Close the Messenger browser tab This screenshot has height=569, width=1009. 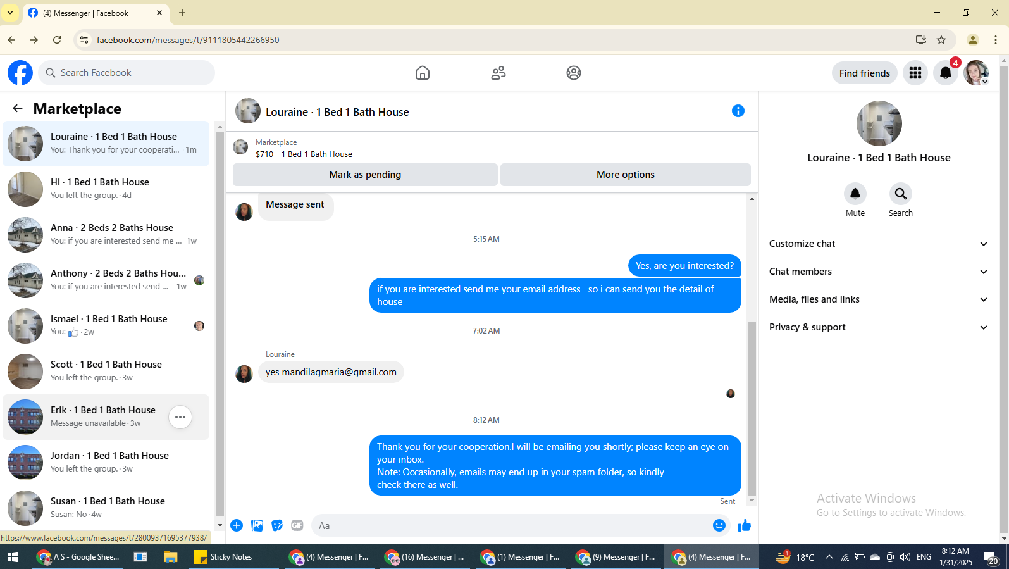(x=159, y=13)
